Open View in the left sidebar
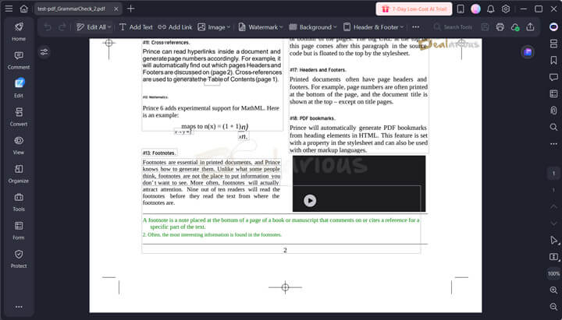The height and width of the screenshot is (320, 562). (x=19, y=145)
